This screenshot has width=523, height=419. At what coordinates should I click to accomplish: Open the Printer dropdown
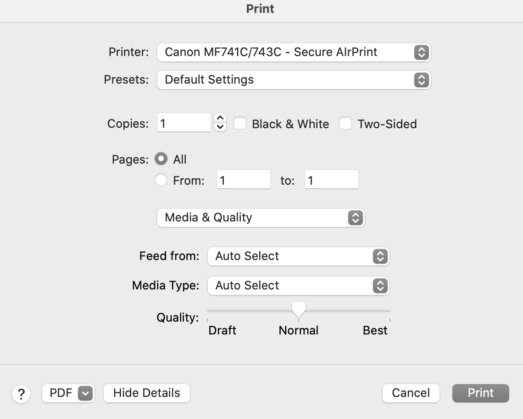294,52
